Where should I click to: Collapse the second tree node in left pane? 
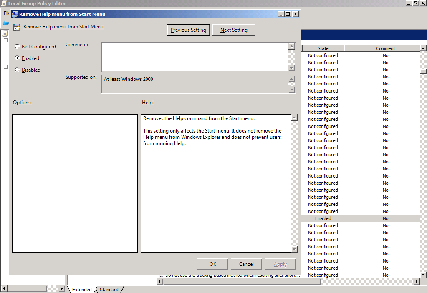(6, 67)
